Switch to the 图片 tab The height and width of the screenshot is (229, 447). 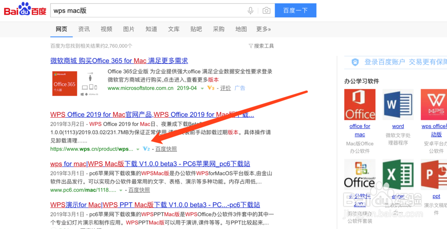tap(129, 29)
